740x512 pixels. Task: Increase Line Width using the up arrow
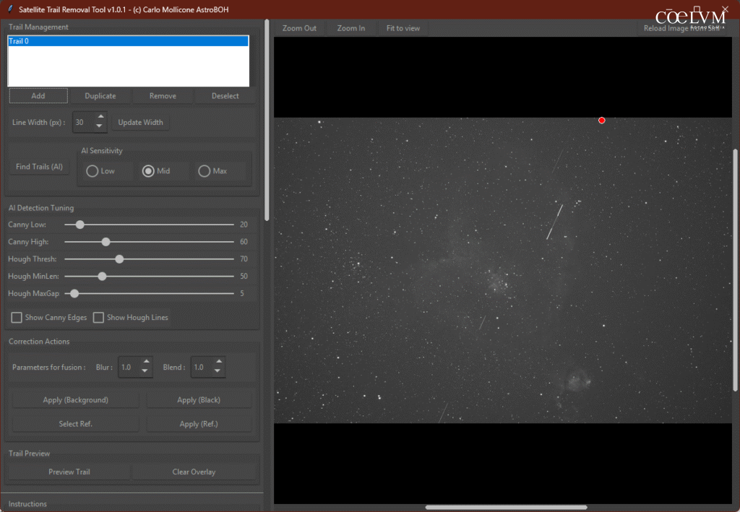[x=100, y=118]
